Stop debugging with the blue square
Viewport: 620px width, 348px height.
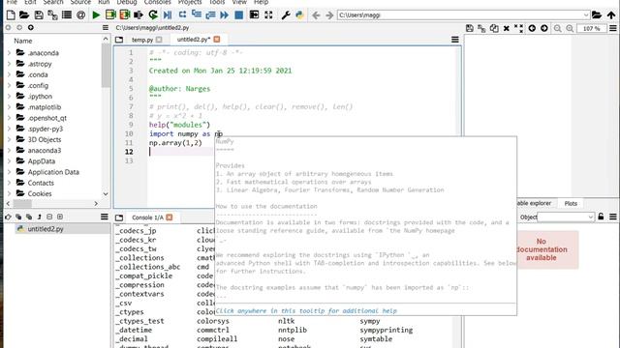point(239,15)
